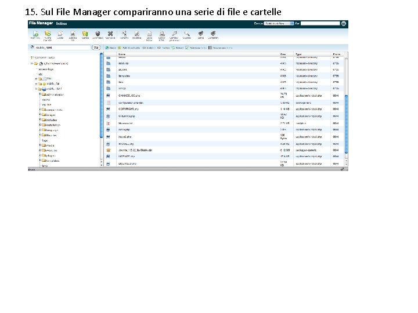Click the Modifica edit toolbar icon

137,35
